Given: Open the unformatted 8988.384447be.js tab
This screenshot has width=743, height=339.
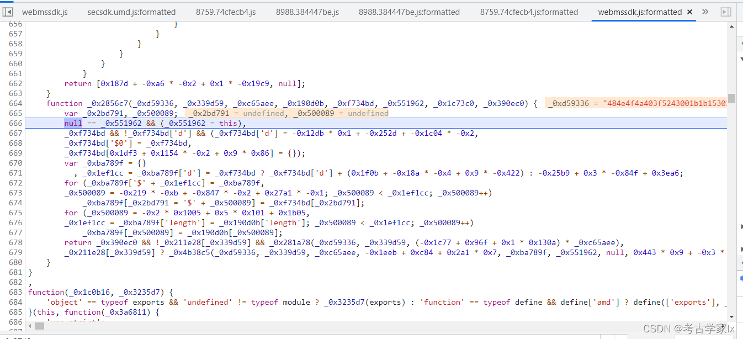Looking at the screenshot, I should click(307, 12).
